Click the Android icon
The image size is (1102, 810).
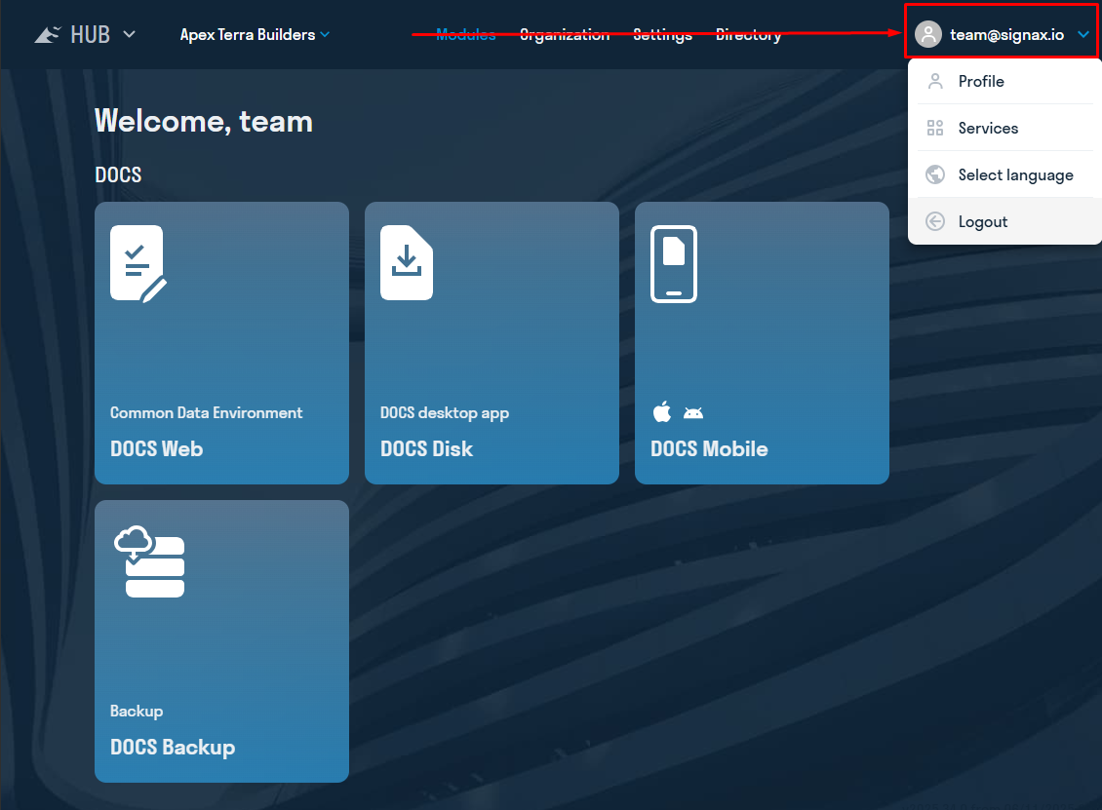tap(693, 413)
